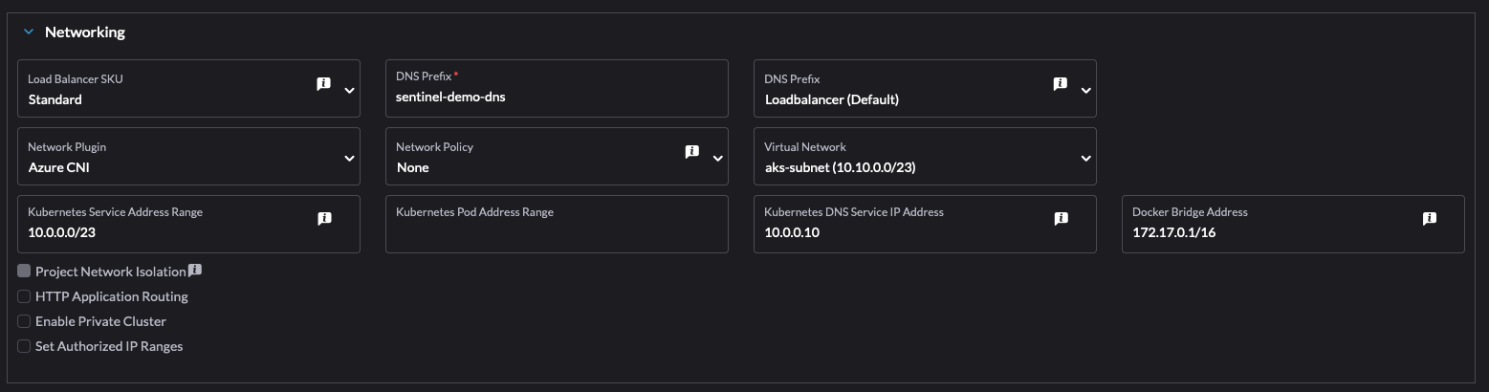Toggle Project Network Isolation checkbox

pyautogui.click(x=24, y=272)
